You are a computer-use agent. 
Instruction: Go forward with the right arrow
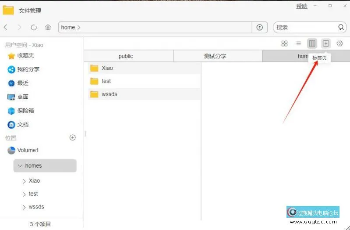pos(19,27)
